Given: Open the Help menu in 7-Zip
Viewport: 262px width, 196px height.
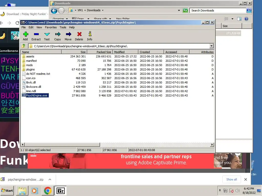Looking at the screenshot, I should 72,27.
